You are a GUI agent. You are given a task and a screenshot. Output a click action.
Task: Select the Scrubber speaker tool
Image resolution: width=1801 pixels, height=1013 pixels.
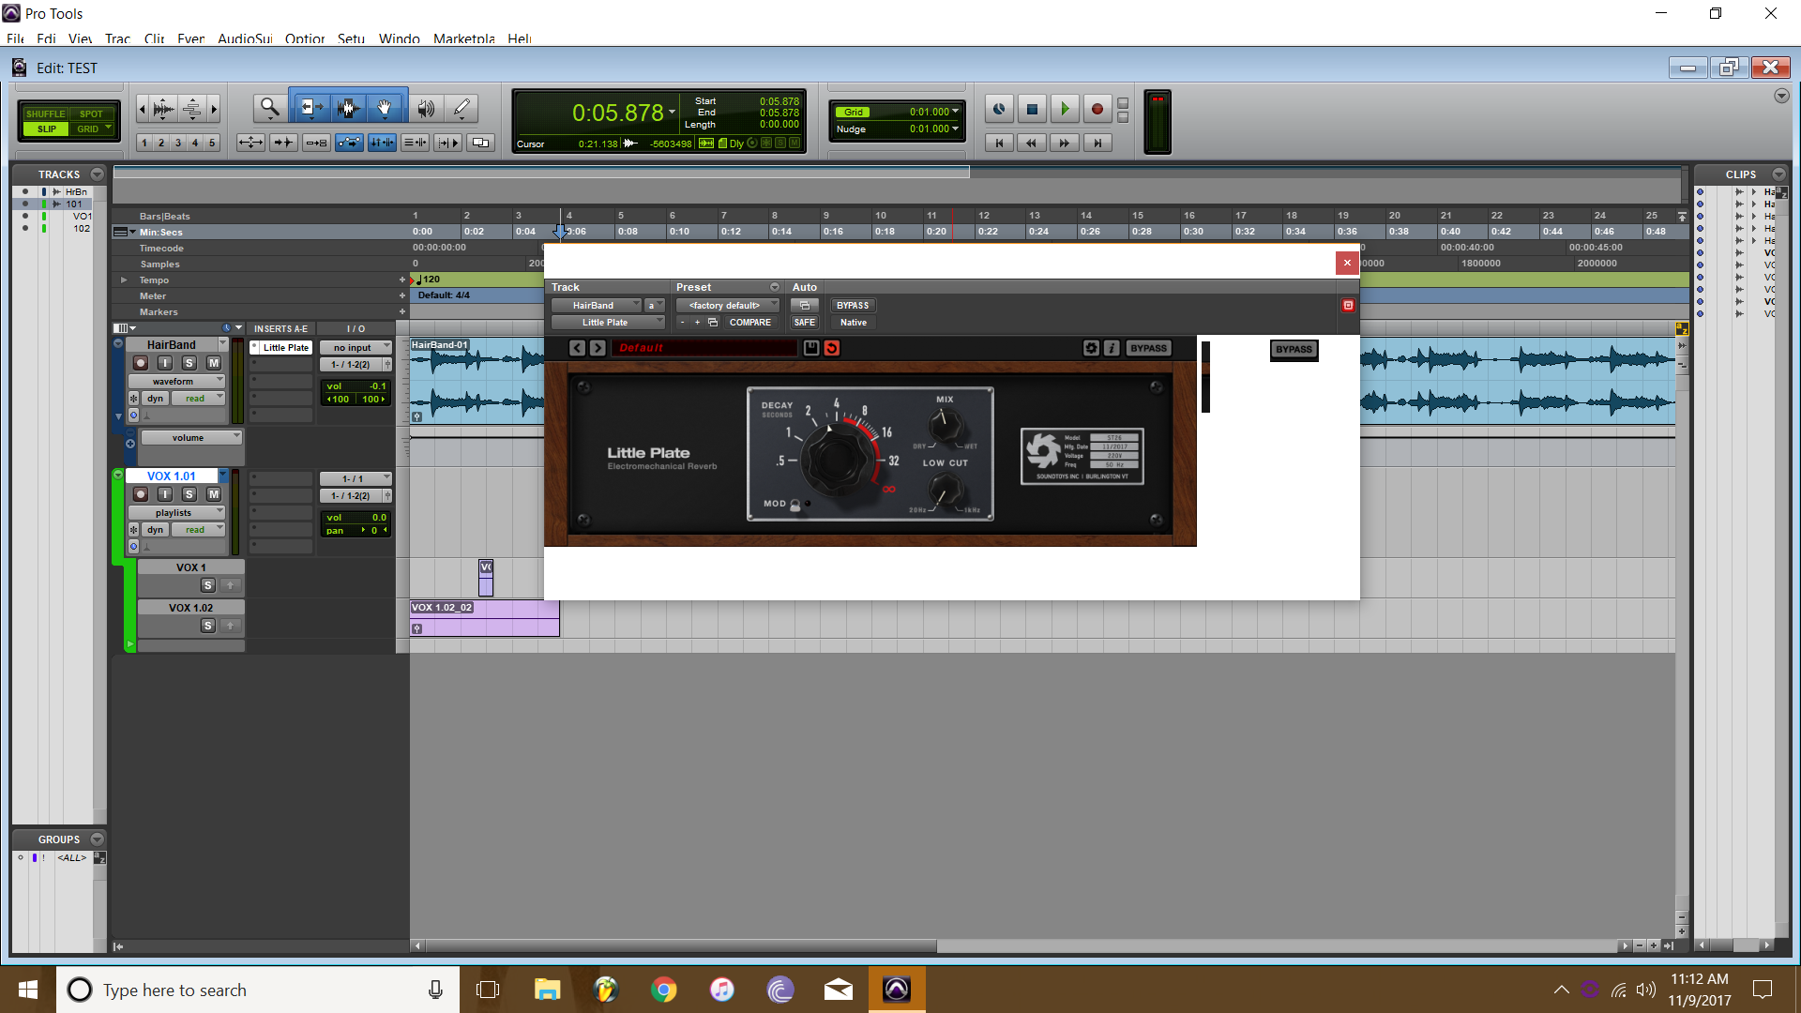click(x=425, y=109)
